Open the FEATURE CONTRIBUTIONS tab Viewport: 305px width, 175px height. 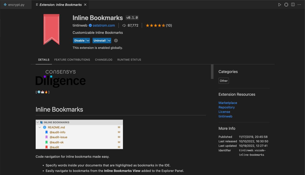(72, 60)
